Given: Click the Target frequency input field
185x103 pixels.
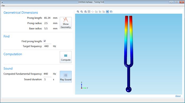Looking at the screenshot, I should tap(48, 46).
